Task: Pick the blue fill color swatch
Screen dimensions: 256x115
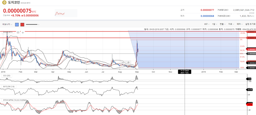Action: tap(17, 24)
